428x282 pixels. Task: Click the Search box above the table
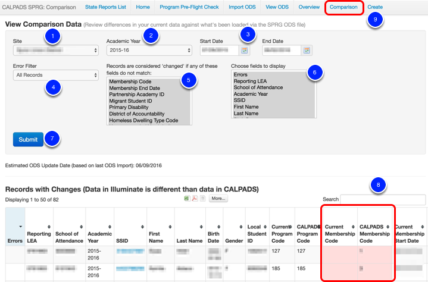pos(383,199)
